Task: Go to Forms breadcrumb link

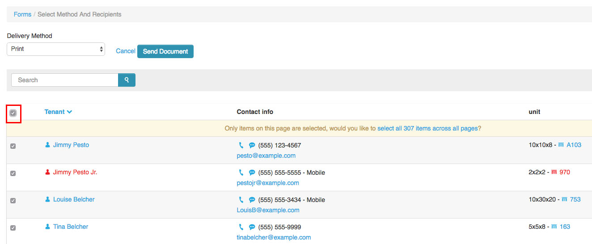Action: [22, 14]
